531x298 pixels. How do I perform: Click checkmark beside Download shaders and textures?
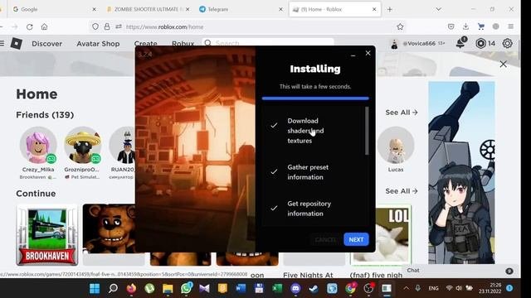pyautogui.click(x=274, y=125)
